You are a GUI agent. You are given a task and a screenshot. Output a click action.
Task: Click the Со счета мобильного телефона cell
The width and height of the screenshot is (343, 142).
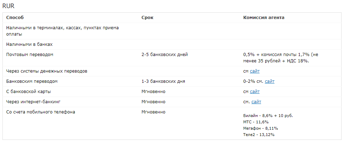(x=41, y=112)
